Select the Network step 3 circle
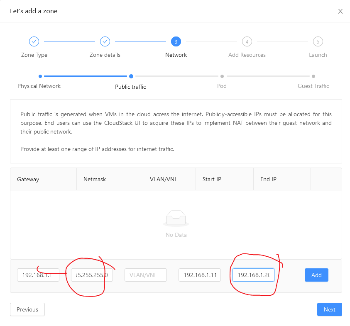This screenshot has height=326, width=350. (x=176, y=41)
